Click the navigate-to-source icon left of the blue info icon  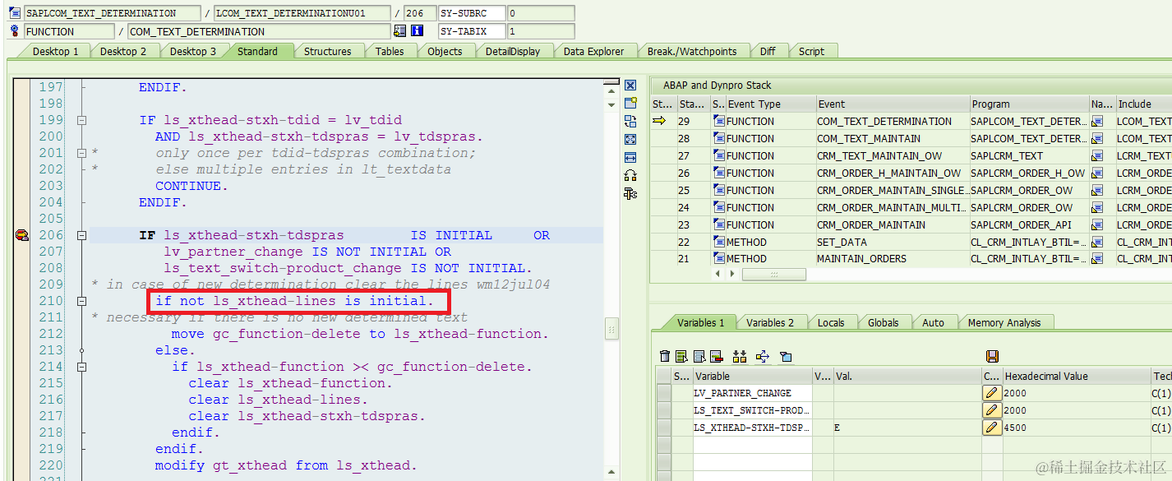pos(400,31)
